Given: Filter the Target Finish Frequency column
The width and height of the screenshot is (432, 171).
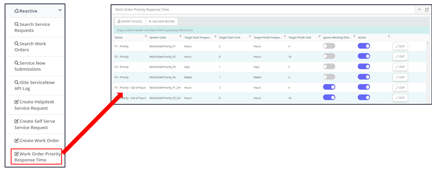Looking at the screenshot, I should click(285, 37).
